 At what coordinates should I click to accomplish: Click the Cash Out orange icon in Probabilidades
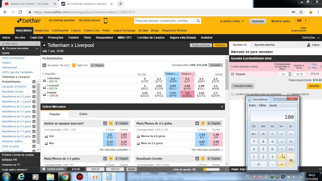[x=74, y=65]
